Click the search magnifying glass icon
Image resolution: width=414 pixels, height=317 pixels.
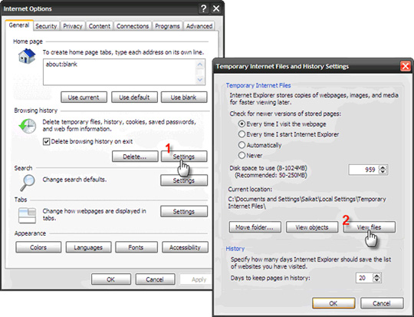pyautogui.click(x=28, y=183)
